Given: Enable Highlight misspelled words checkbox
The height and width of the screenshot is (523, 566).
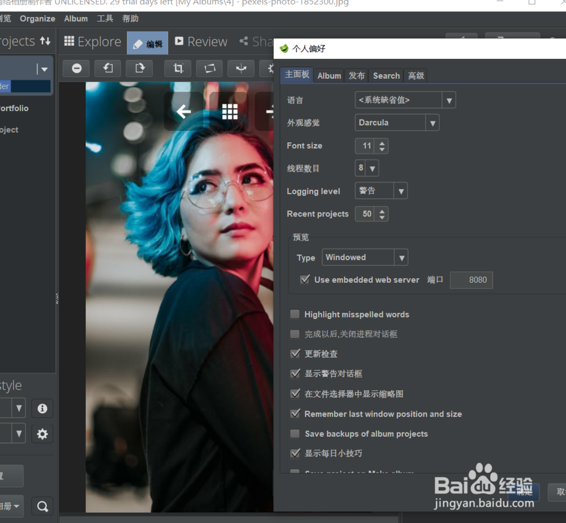Looking at the screenshot, I should (x=295, y=314).
